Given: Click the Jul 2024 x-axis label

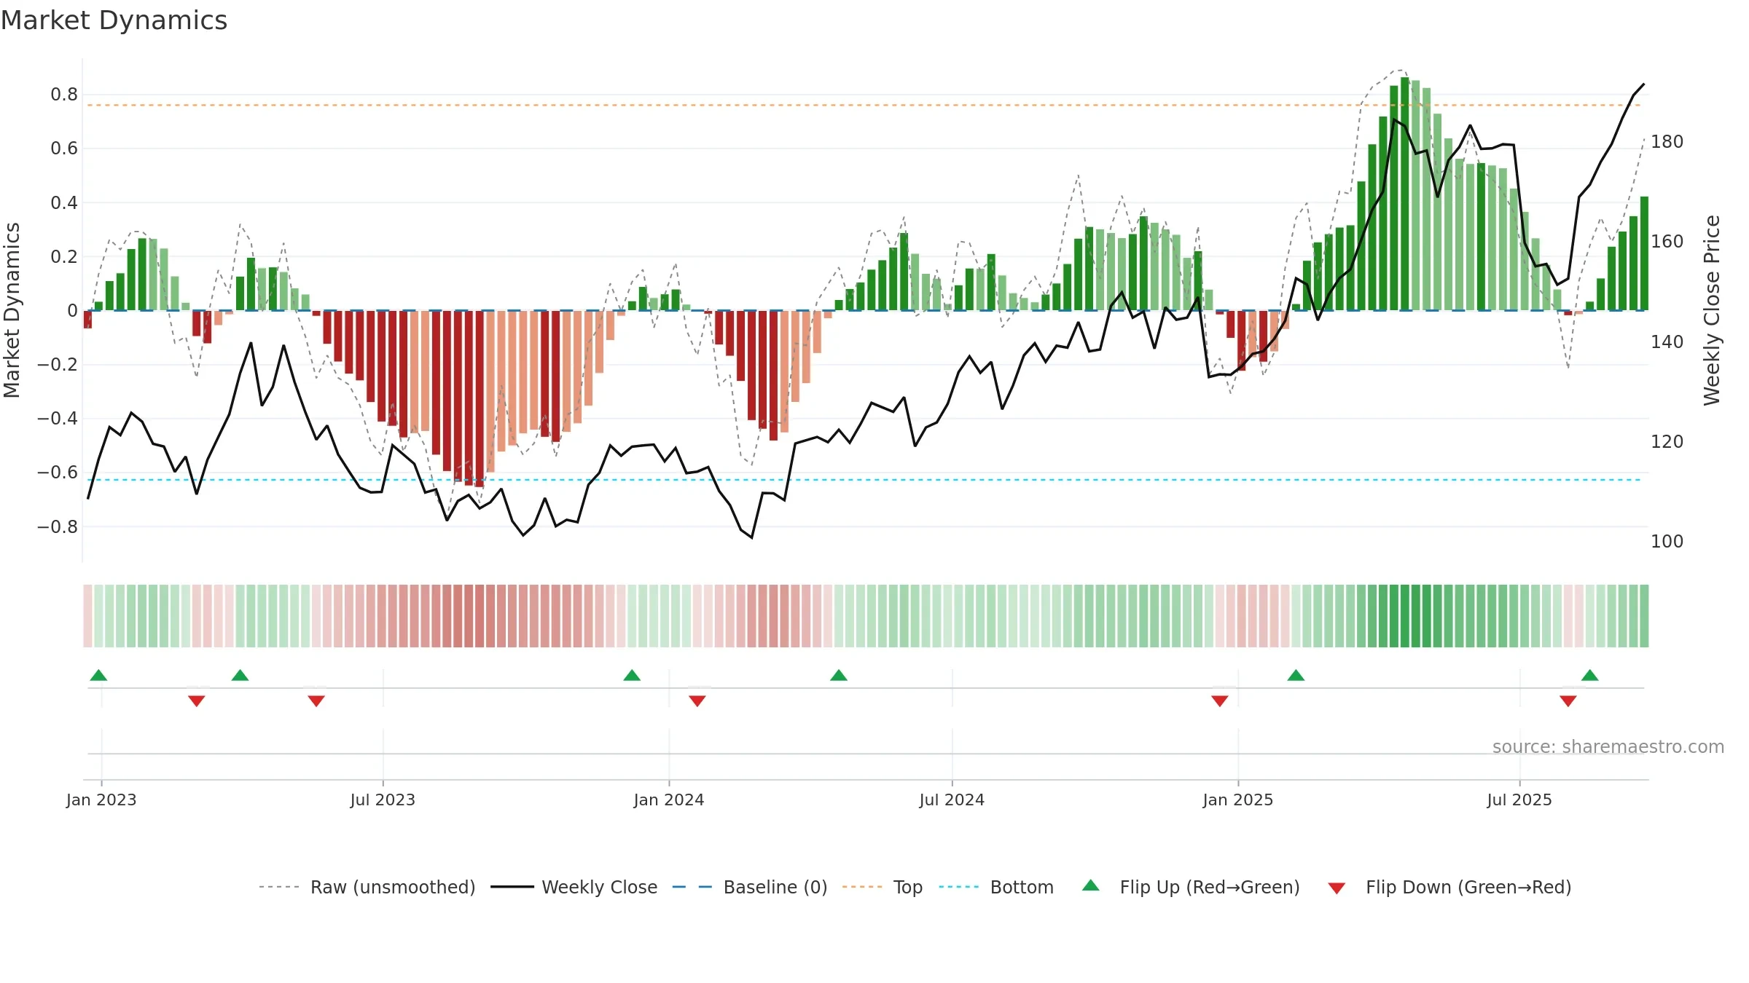Looking at the screenshot, I should [952, 800].
